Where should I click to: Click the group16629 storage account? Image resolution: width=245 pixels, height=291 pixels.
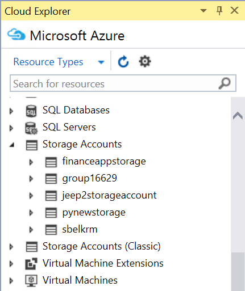click(89, 178)
